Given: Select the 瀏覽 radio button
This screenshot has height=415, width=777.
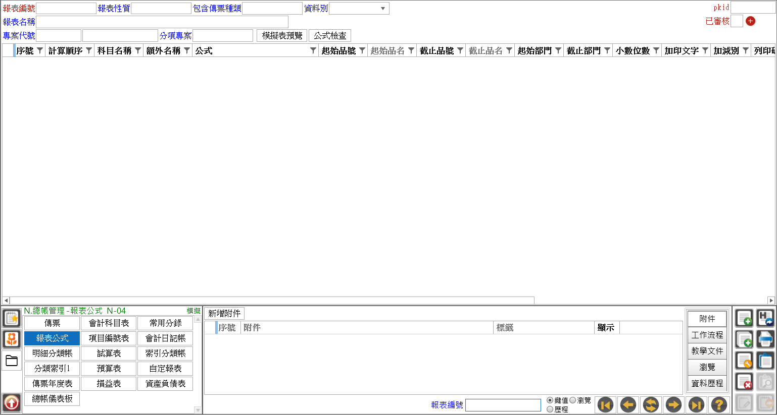Looking at the screenshot, I should point(572,400).
